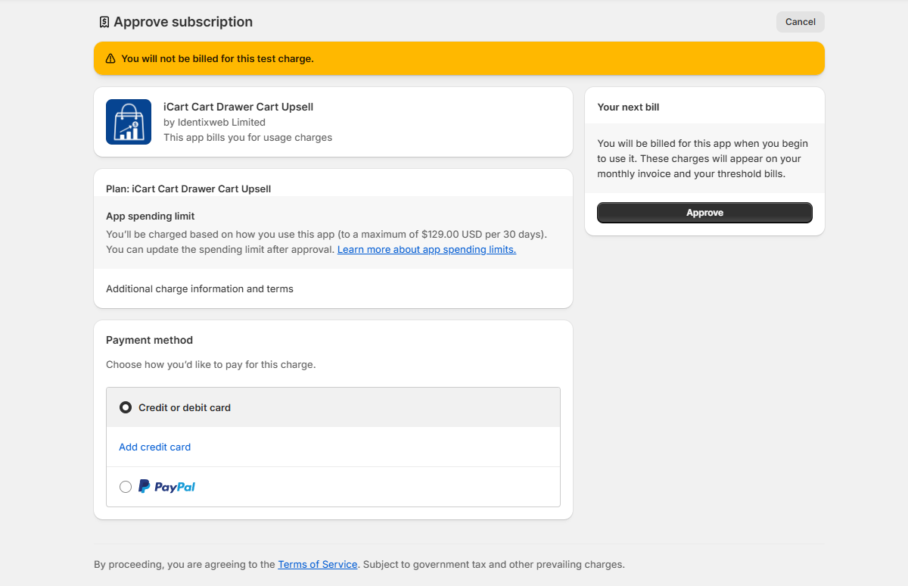Click the 'Your next bill' heading
The width and height of the screenshot is (908, 586).
coord(628,107)
